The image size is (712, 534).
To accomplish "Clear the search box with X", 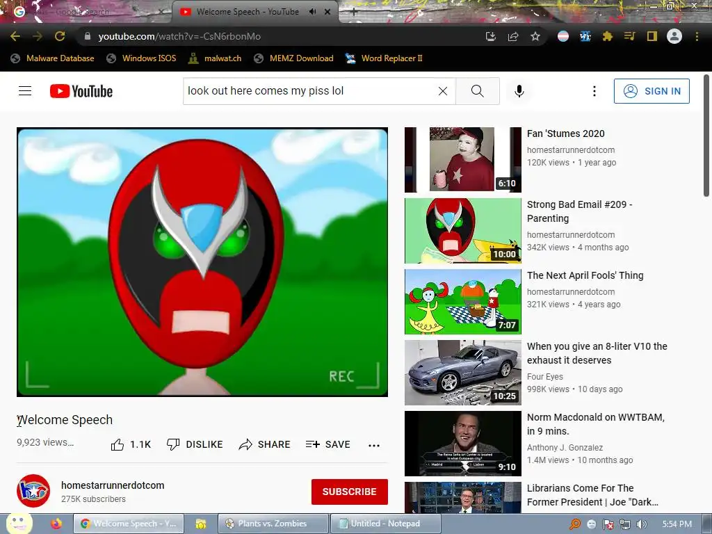I will 443,91.
